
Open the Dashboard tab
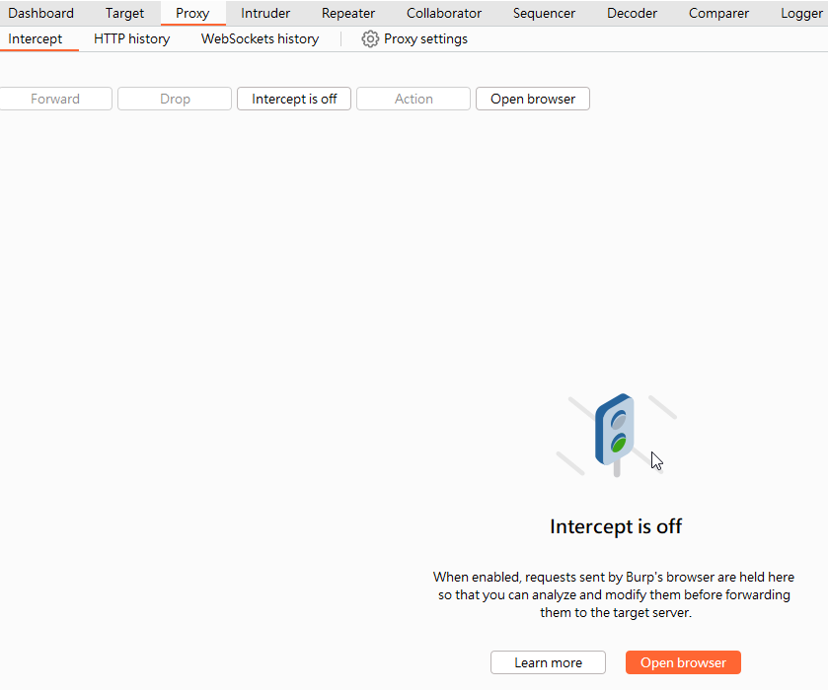[x=40, y=13]
